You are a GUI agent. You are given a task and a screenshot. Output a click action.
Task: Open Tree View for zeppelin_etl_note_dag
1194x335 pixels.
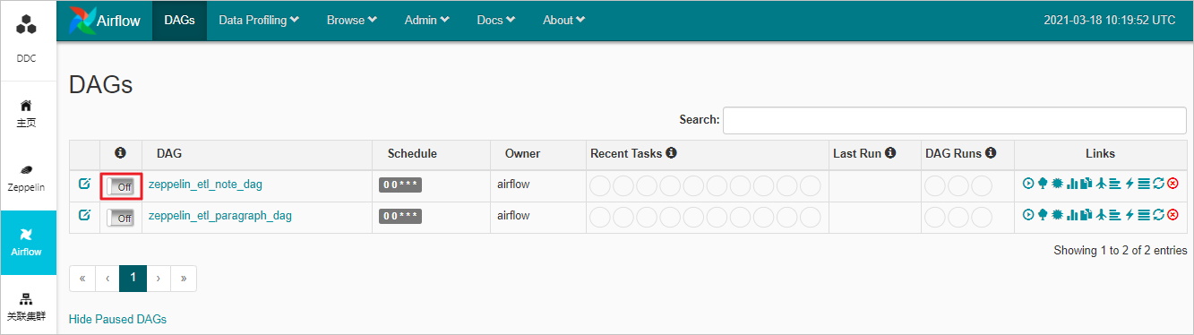point(1043,183)
